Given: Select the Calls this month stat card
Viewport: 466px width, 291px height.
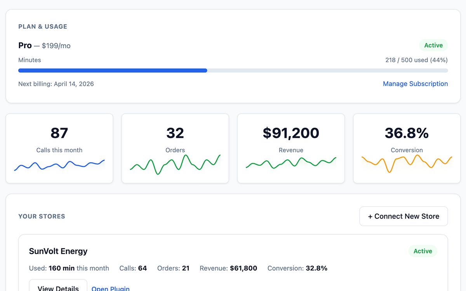Looking at the screenshot, I should 59,148.
